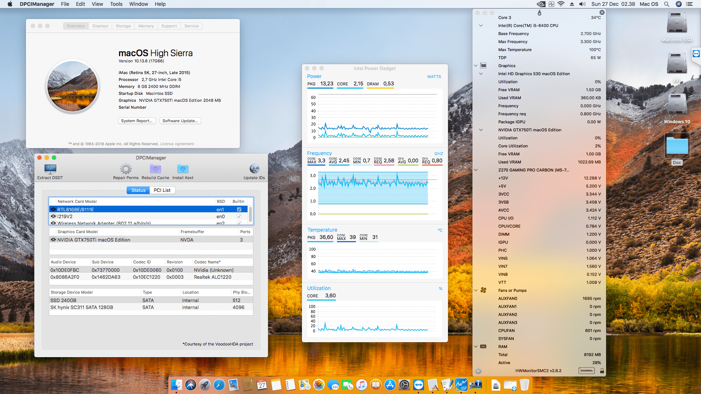The height and width of the screenshot is (394, 701).
Task: Switch to PCI List tab in DPCIManager
Action: tap(162, 190)
